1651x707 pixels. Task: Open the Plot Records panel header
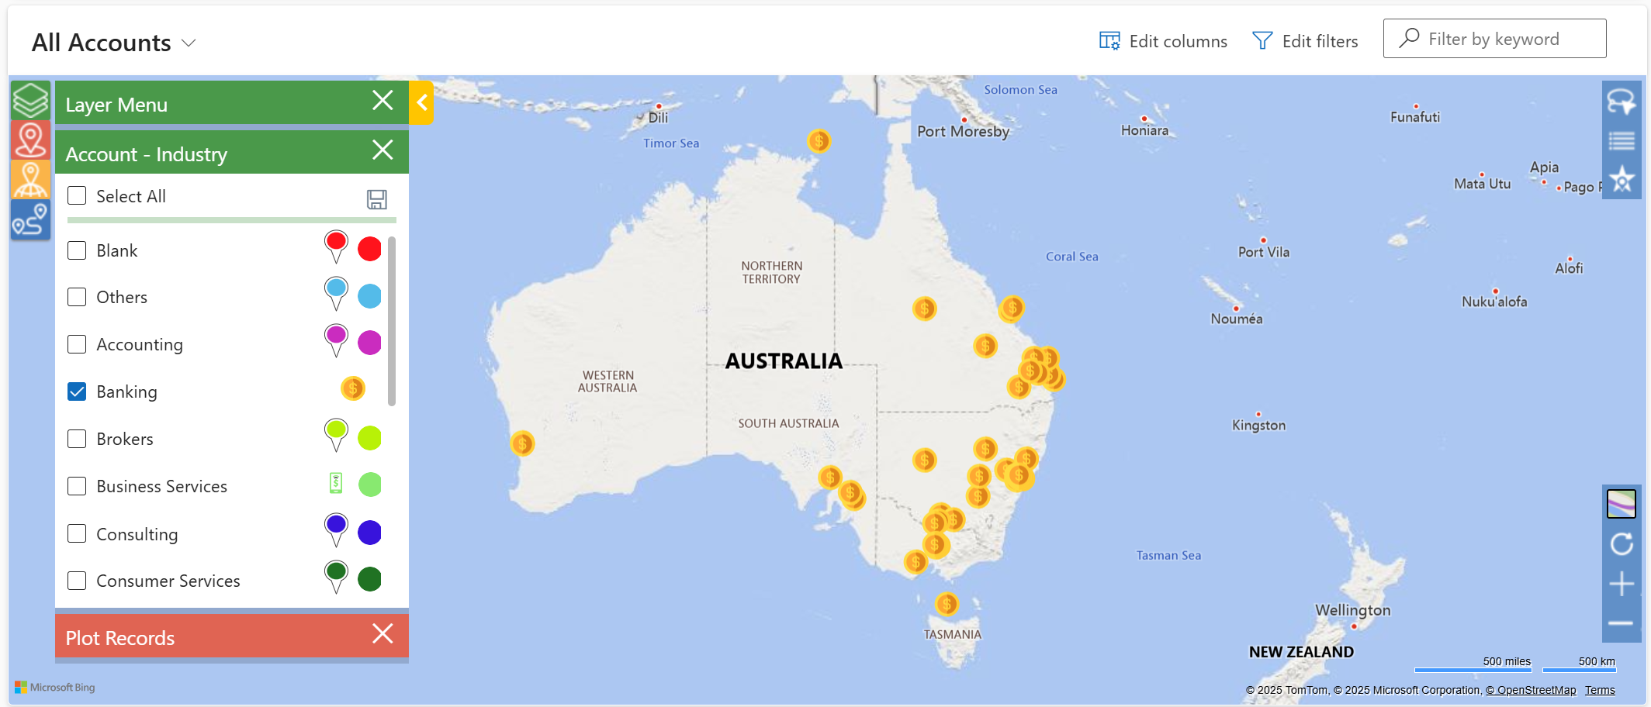click(x=209, y=637)
